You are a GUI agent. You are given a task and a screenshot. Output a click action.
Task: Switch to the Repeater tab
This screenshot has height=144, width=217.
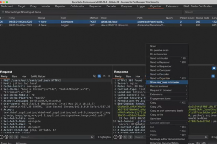(x=60, y=6)
